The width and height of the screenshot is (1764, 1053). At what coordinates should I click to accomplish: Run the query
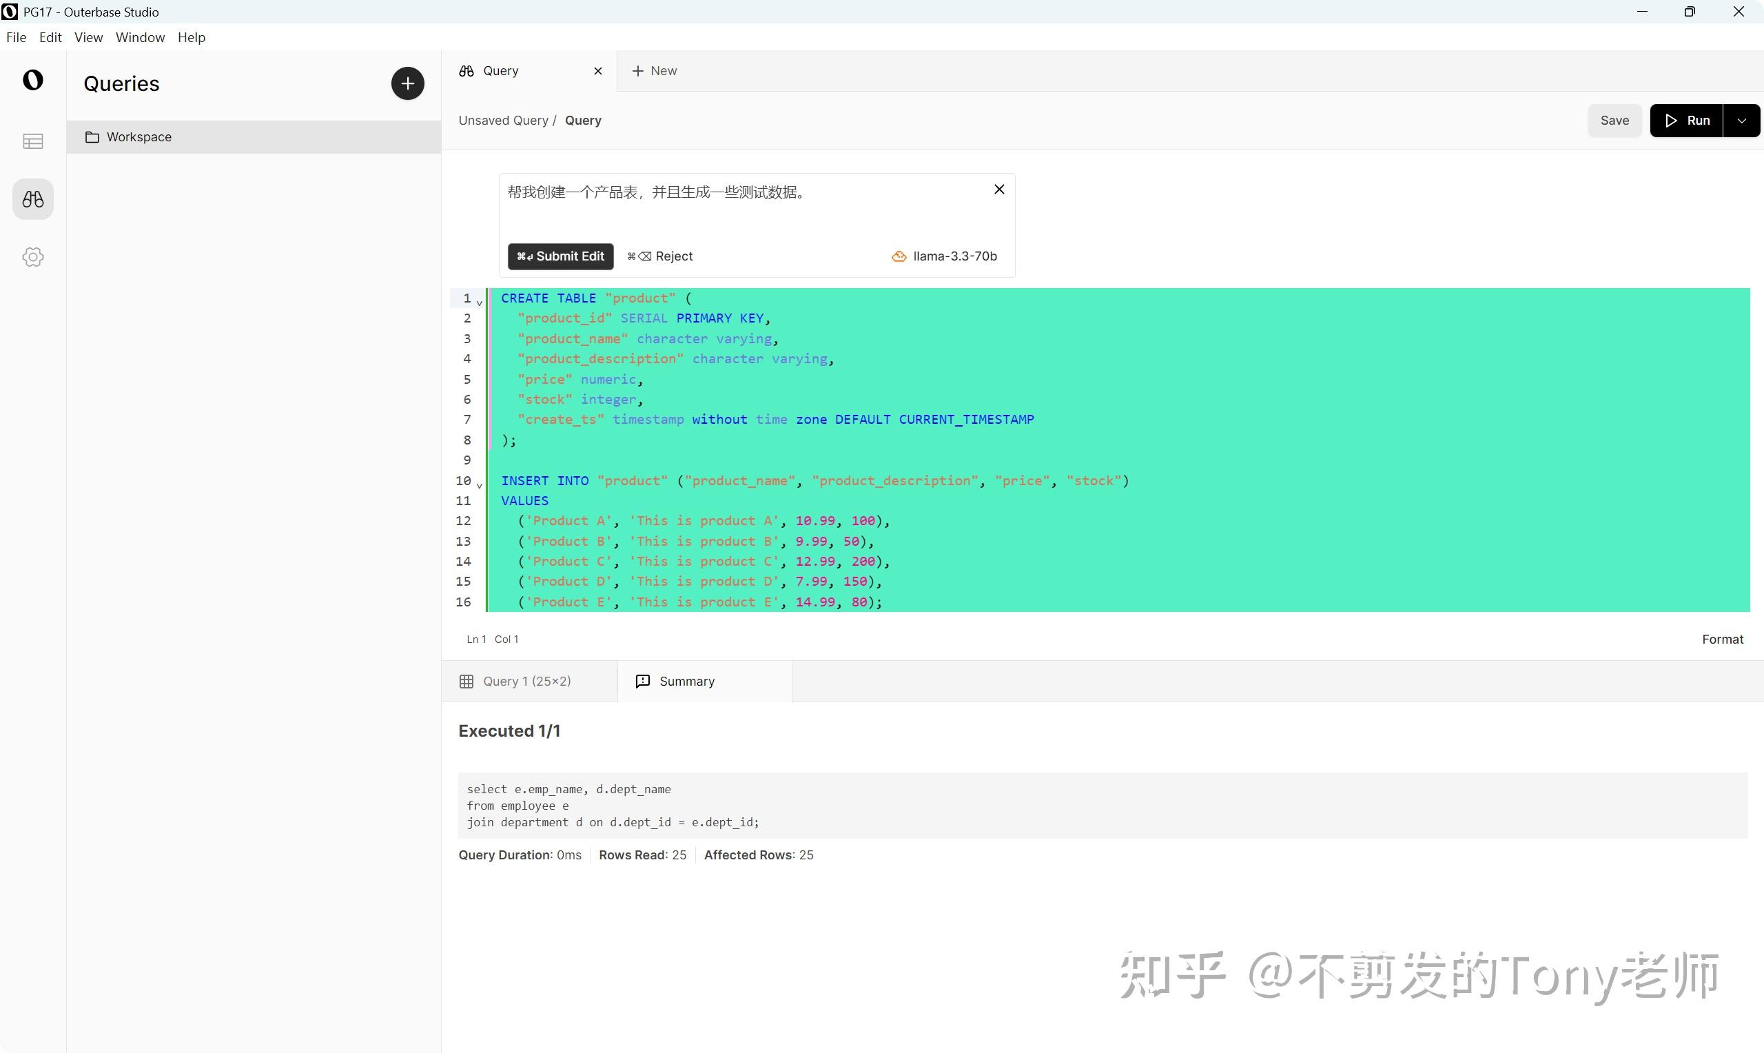click(1686, 121)
